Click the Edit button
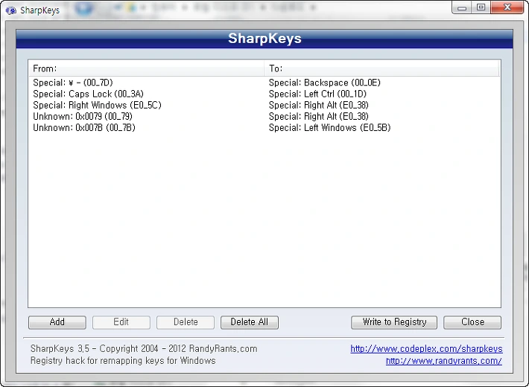The image size is (529, 387). pos(121,322)
